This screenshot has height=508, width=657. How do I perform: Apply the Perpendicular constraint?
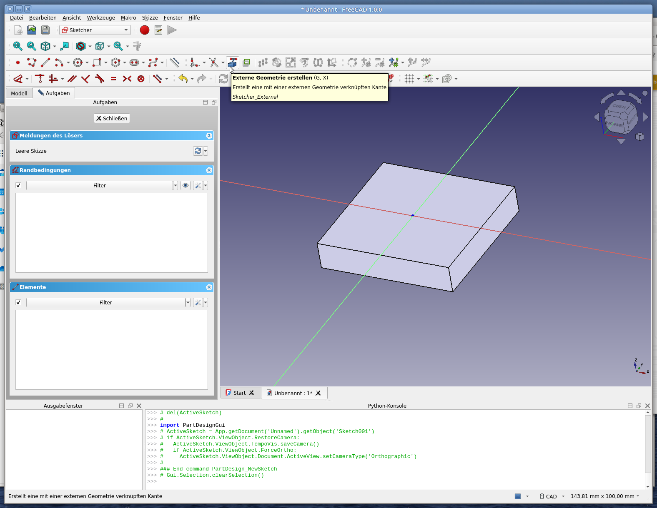coord(85,79)
